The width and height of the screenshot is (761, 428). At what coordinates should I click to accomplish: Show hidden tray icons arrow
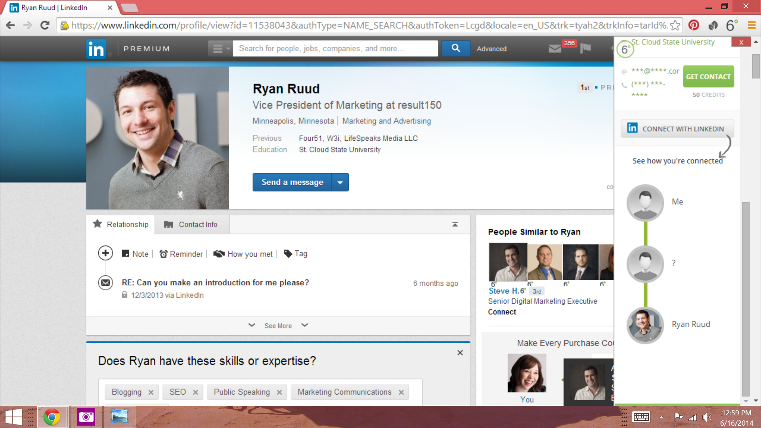pyautogui.click(x=662, y=417)
